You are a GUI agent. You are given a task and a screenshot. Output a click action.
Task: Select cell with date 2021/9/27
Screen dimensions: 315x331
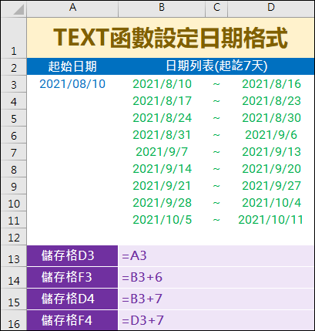[x=271, y=186]
